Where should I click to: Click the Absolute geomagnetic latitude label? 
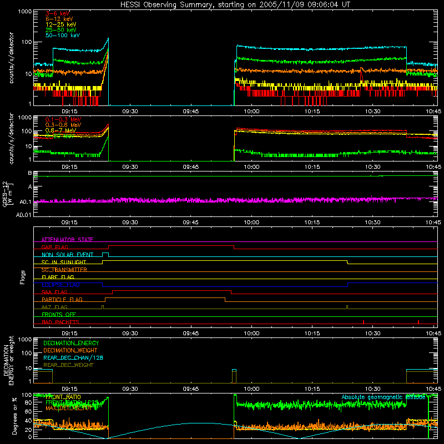tap(384, 397)
